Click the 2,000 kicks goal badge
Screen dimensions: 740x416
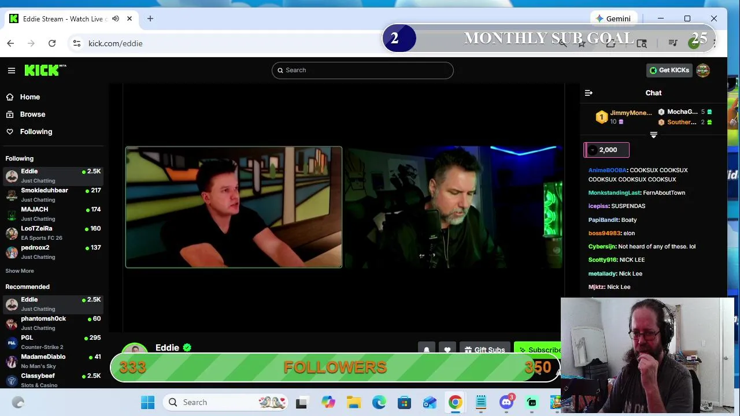click(606, 150)
